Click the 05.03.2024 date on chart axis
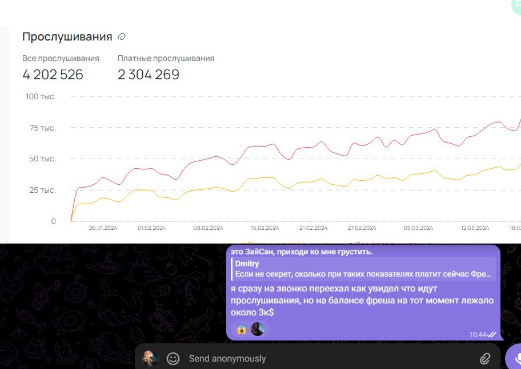Image resolution: width=521 pixels, height=369 pixels. click(x=418, y=228)
